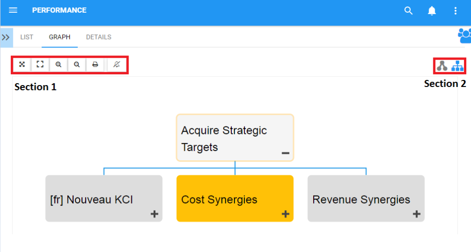Print the graph
This screenshot has width=471, height=252.
click(x=95, y=64)
